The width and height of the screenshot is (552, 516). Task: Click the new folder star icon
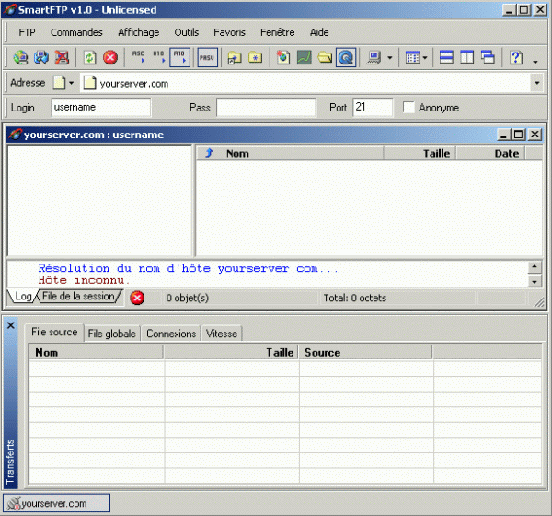[256, 57]
